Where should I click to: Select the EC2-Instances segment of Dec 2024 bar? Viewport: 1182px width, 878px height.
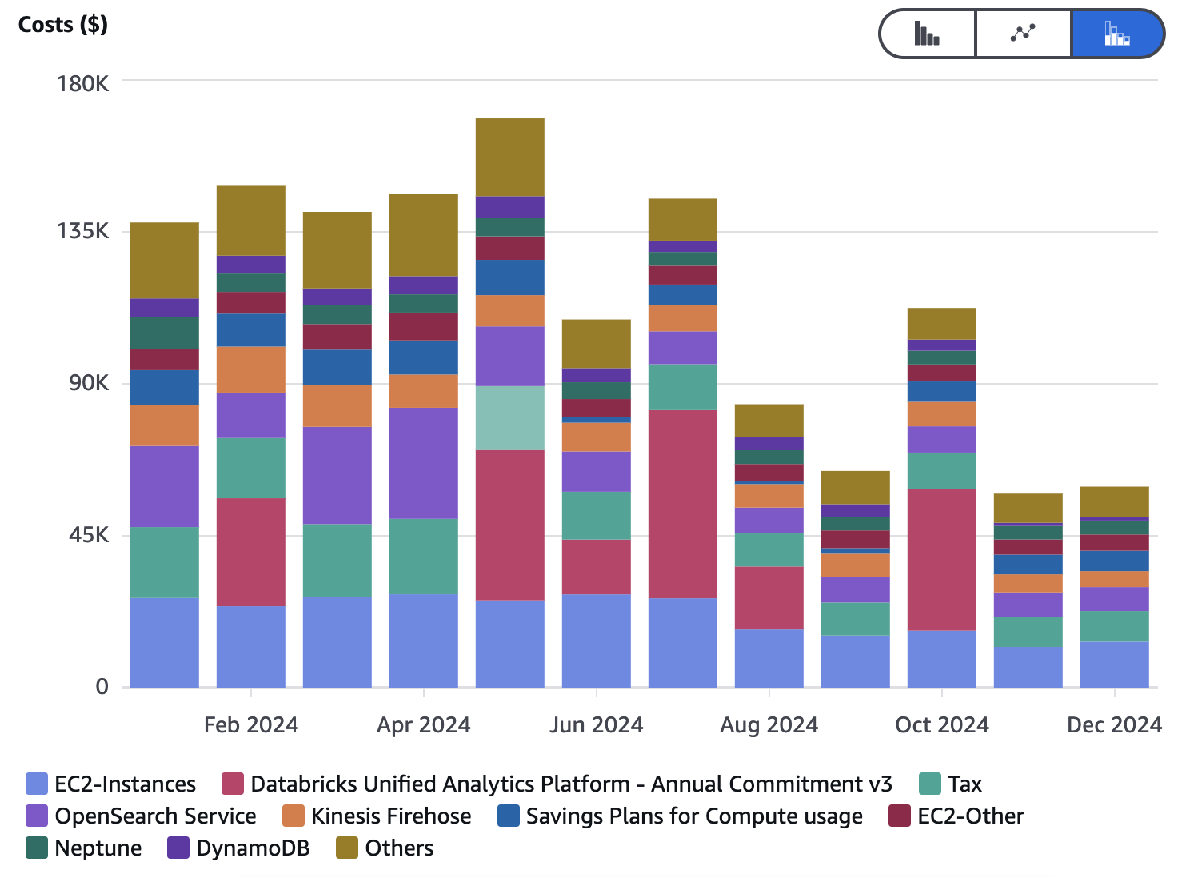[1115, 664]
